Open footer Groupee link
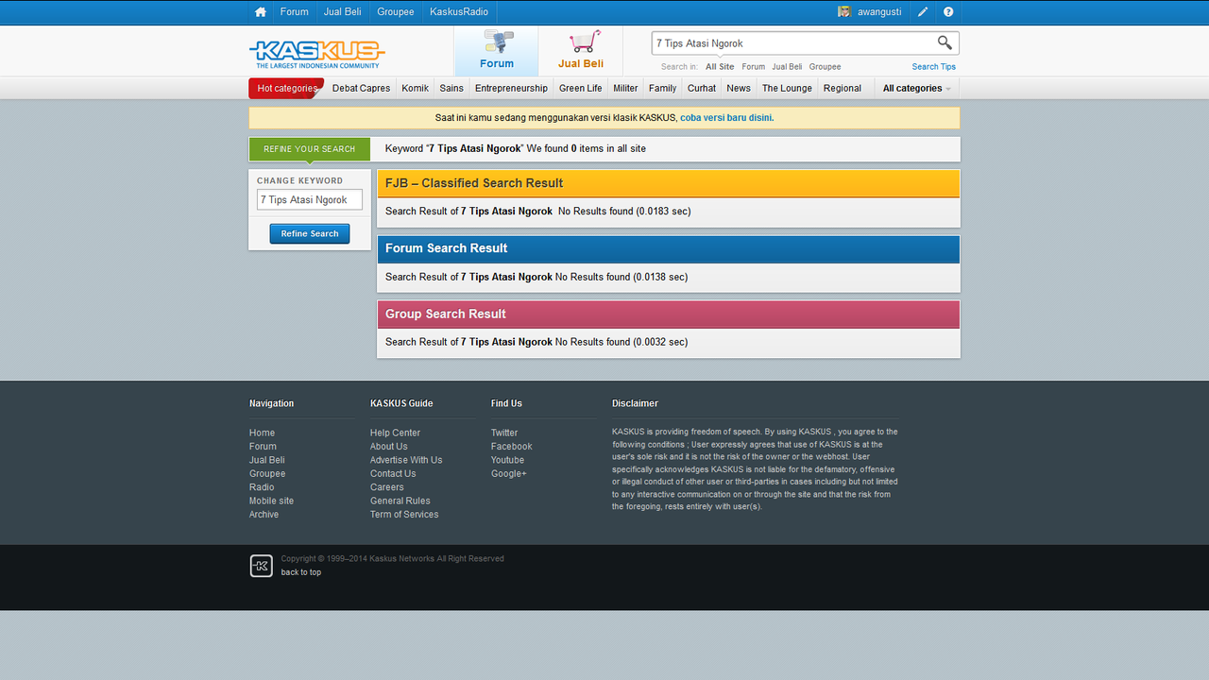Screen dimensions: 1209x680 point(267,474)
